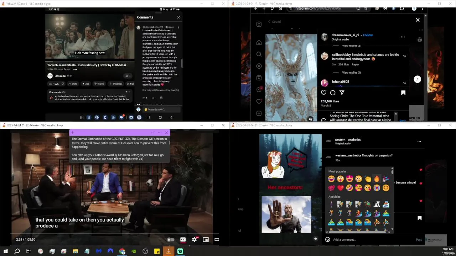456x256 pixels.
Task: Bookmark the page with browser star icon
Action: pos(366,9)
